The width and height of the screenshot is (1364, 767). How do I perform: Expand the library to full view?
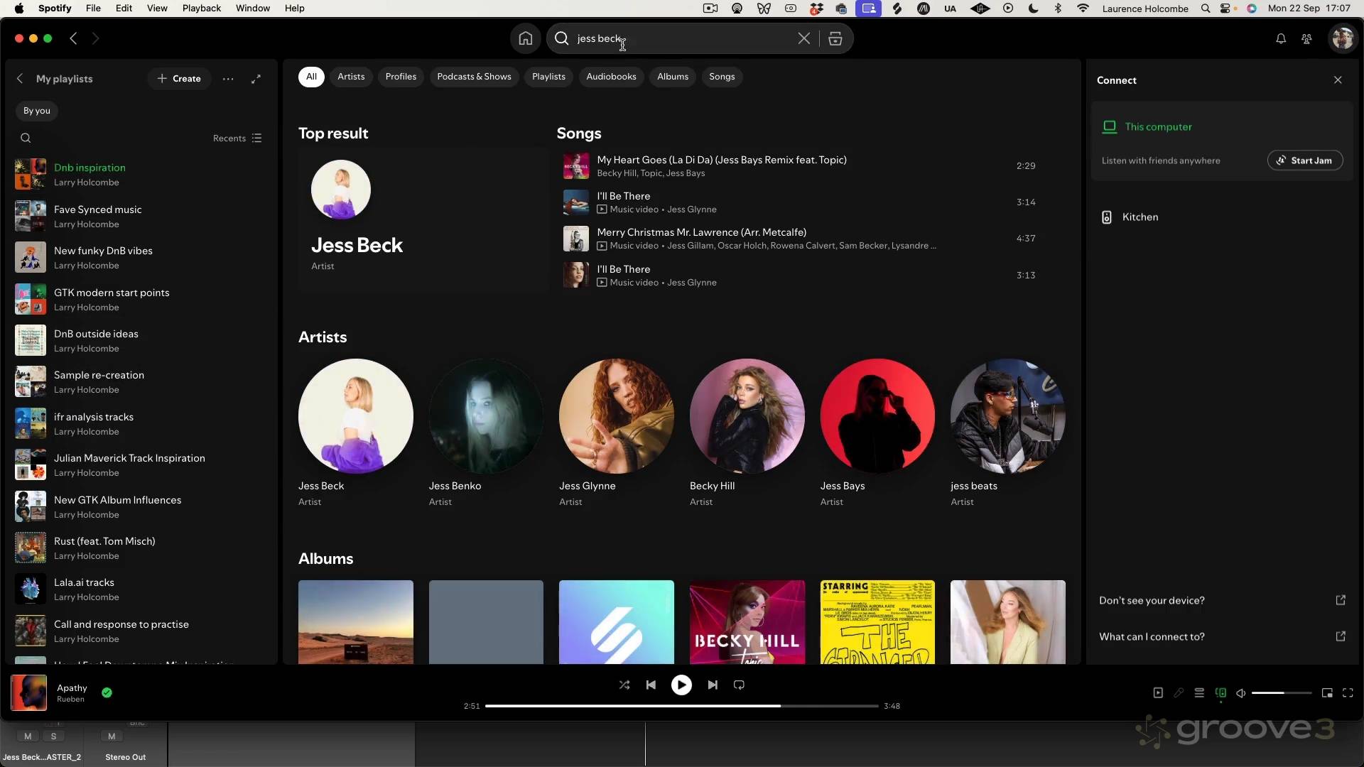[256, 79]
